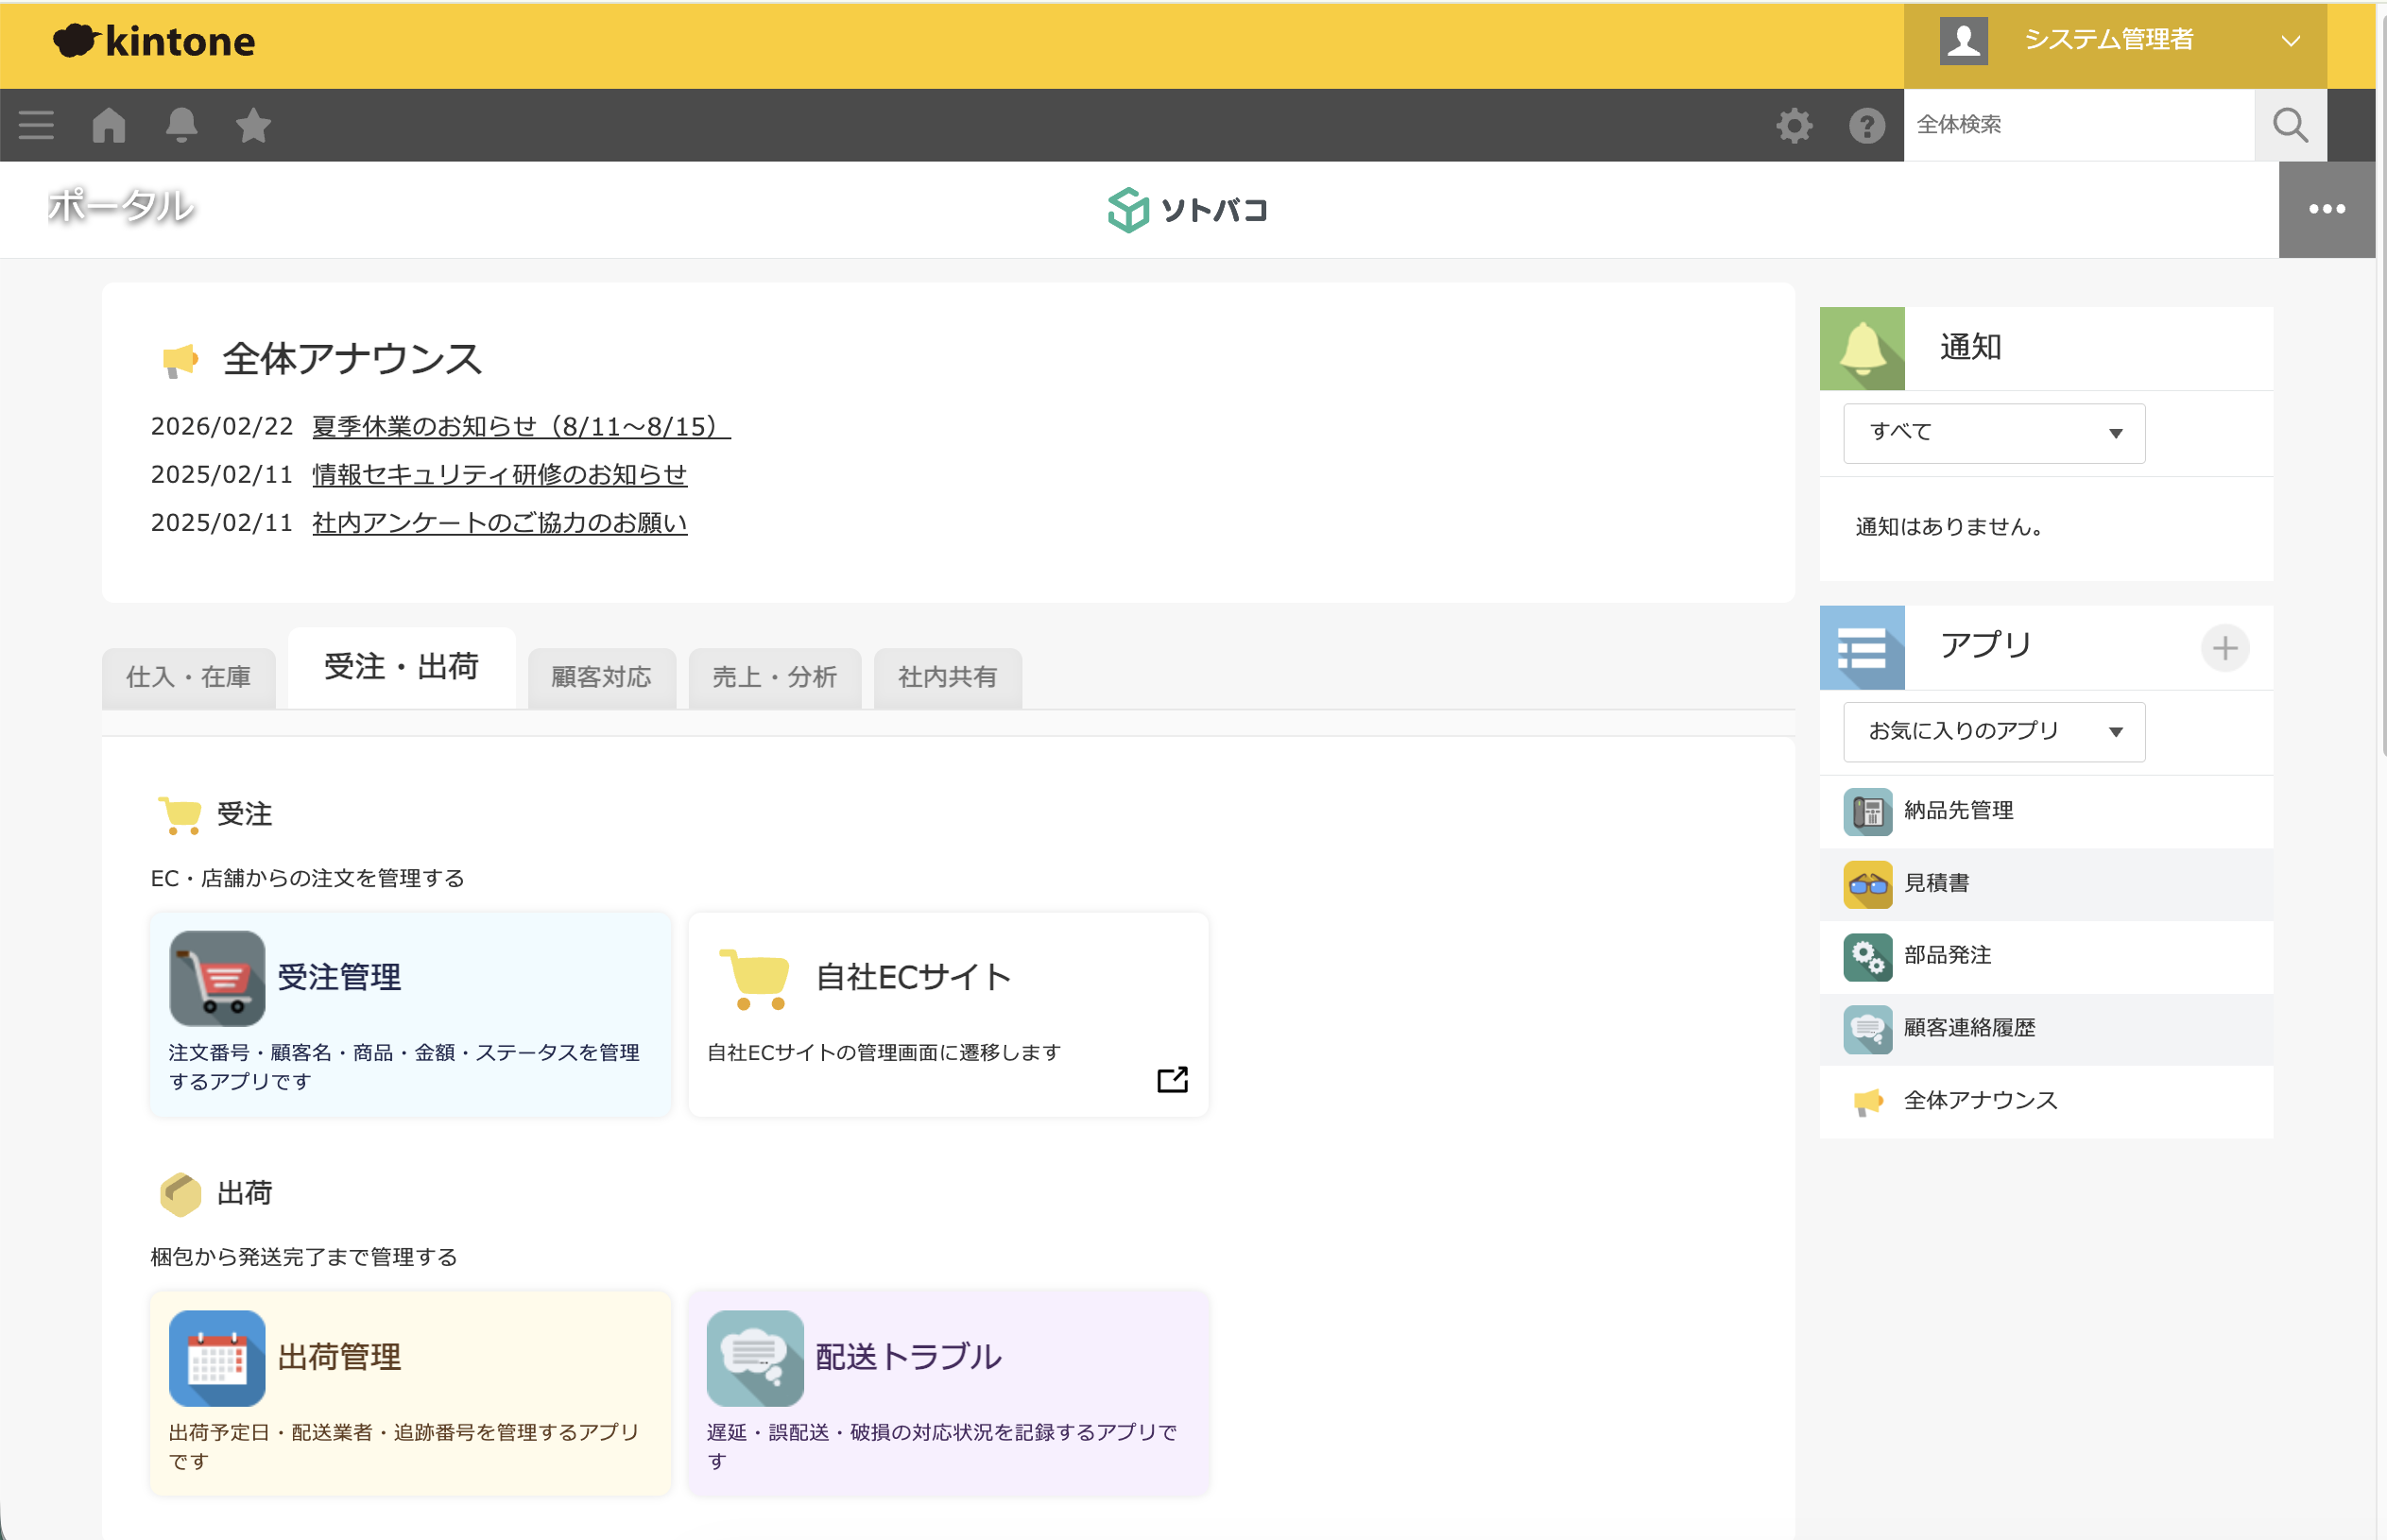Click the external link icon on 自社ECサイト card

[x=1172, y=1080]
